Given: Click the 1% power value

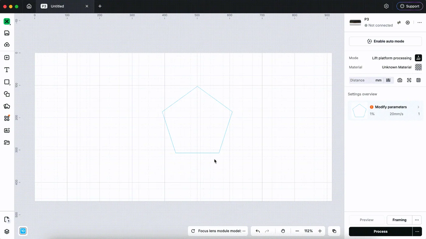Looking at the screenshot, I should 372,114.
